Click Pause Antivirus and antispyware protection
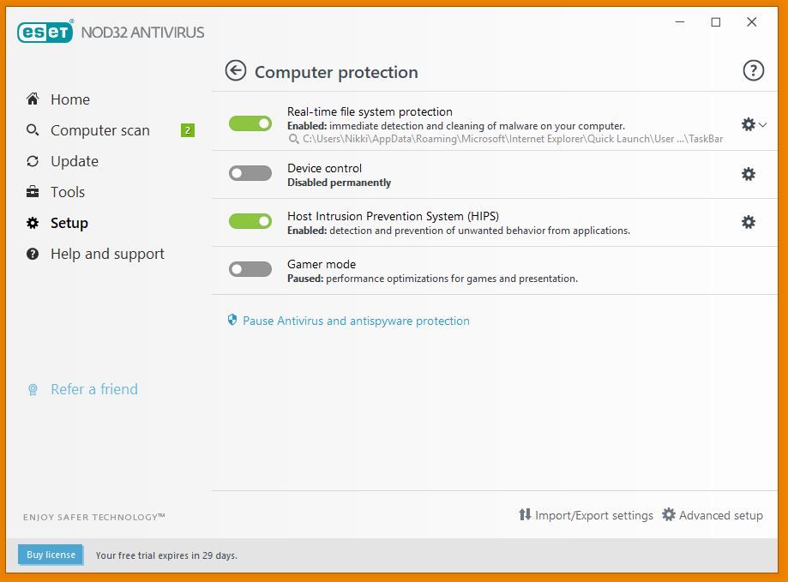This screenshot has height=582, width=788. [x=356, y=320]
